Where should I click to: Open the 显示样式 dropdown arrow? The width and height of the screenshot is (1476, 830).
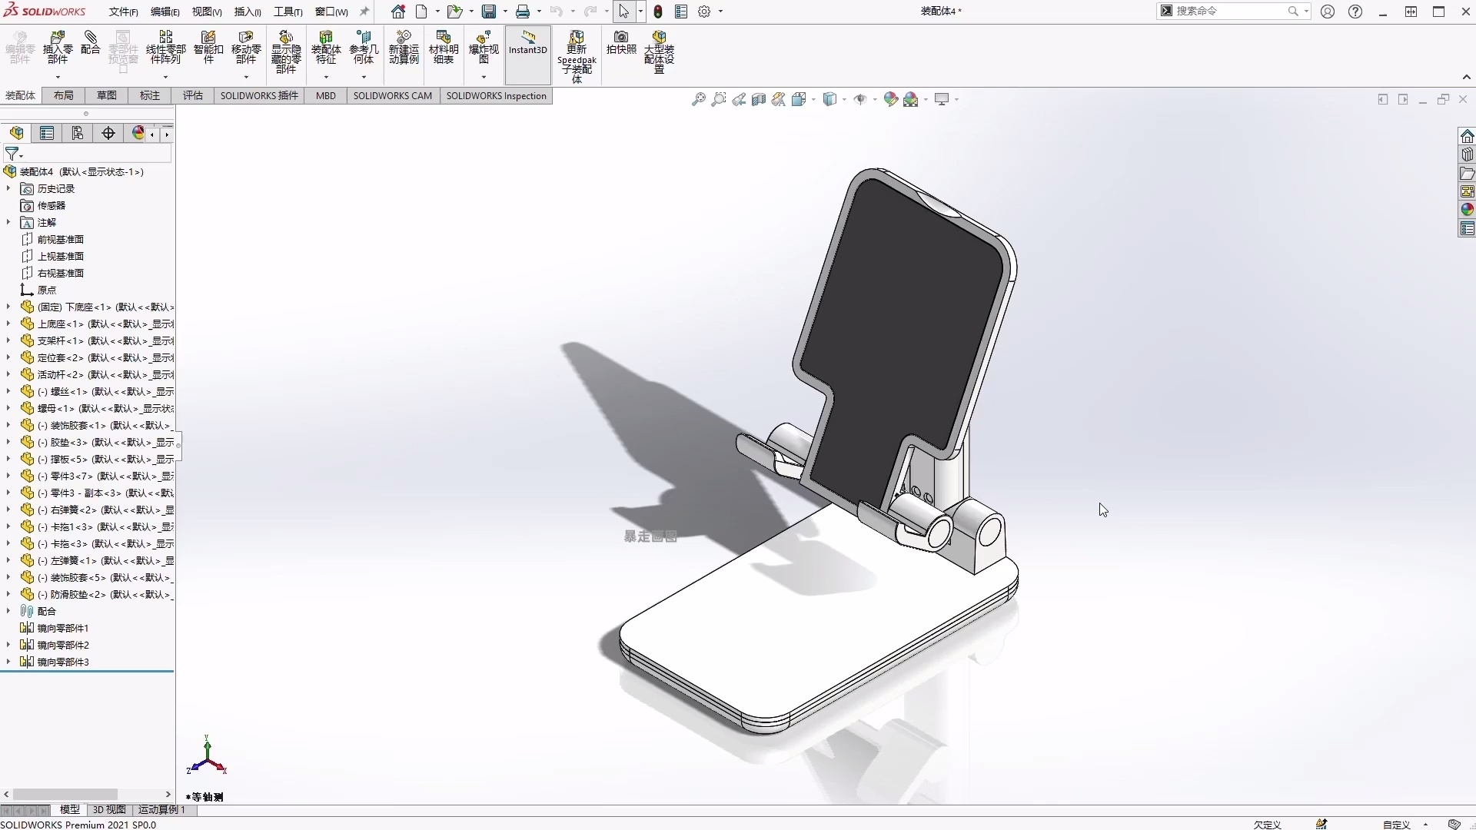pos(843,100)
